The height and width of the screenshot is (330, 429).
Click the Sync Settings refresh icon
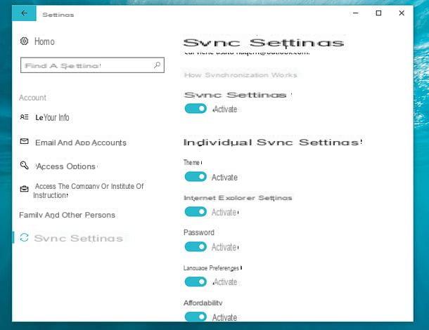click(25, 238)
